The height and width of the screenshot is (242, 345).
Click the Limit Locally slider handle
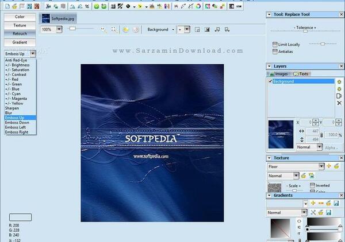(323, 44)
